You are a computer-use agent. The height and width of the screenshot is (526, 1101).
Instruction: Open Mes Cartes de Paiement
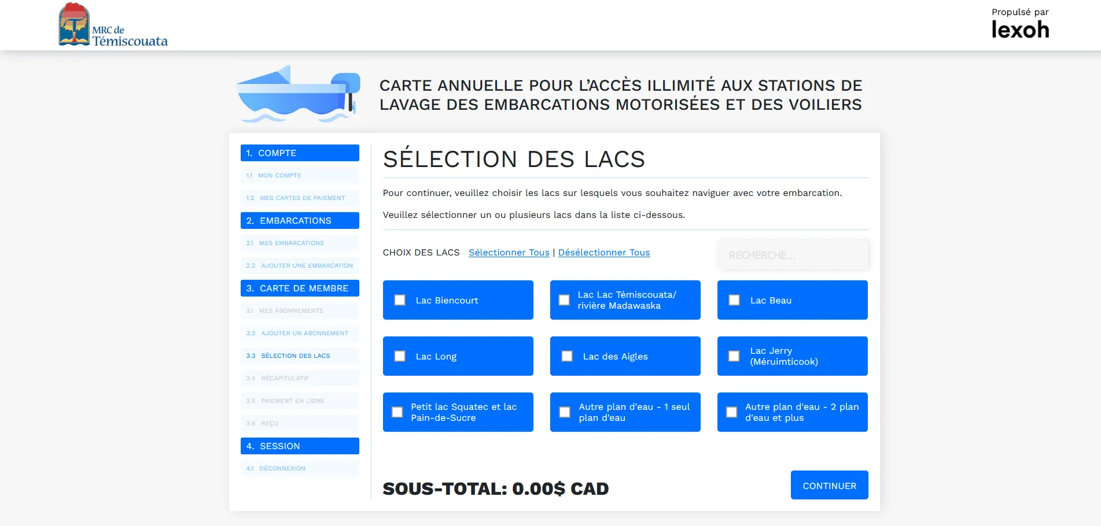coord(302,198)
